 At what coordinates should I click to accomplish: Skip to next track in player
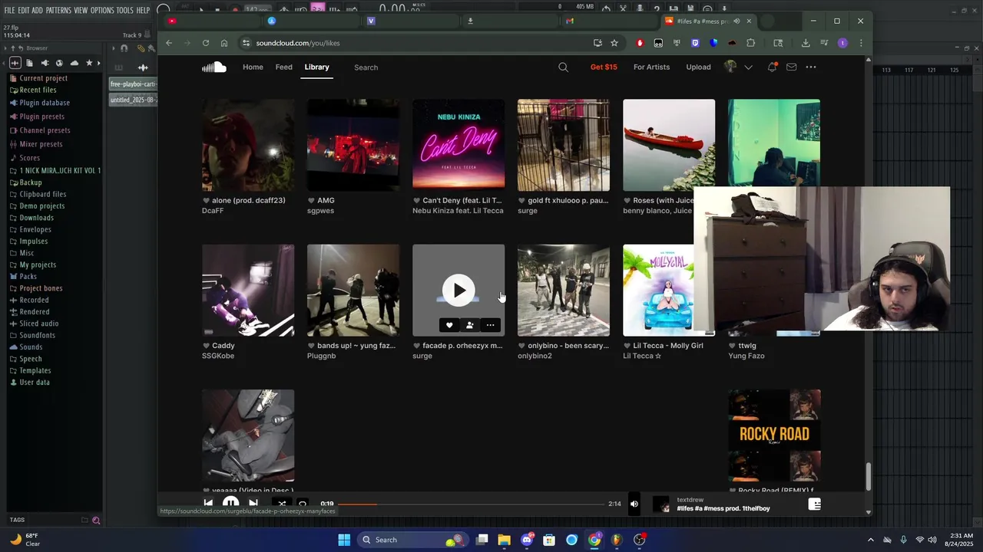(x=253, y=504)
